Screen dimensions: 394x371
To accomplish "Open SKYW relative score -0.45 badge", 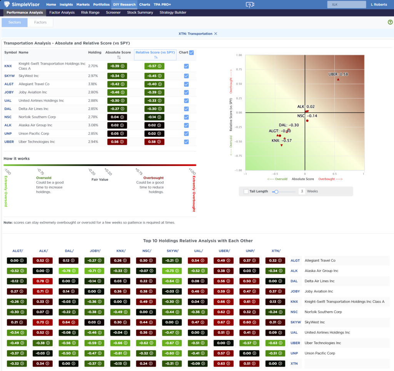I will pyautogui.click(x=154, y=76).
